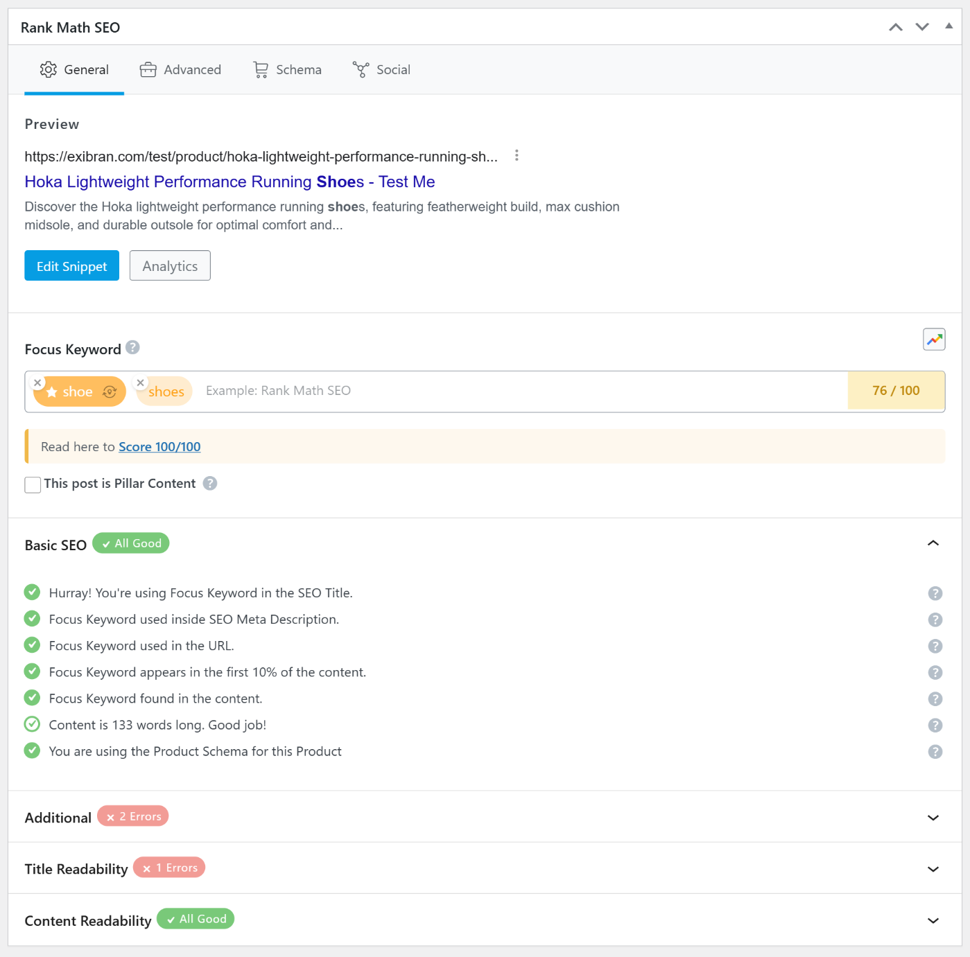Collapse the Basic SEO section
The width and height of the screenshot is (970, 957).
[x=932, y=544]
